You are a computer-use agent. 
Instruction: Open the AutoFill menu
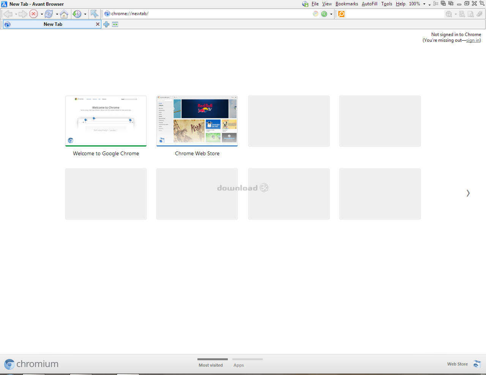click(369, 4)
